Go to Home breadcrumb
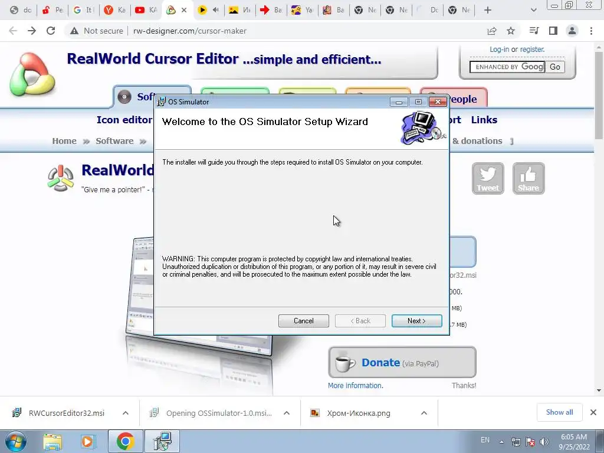 [x=64, y=141]
